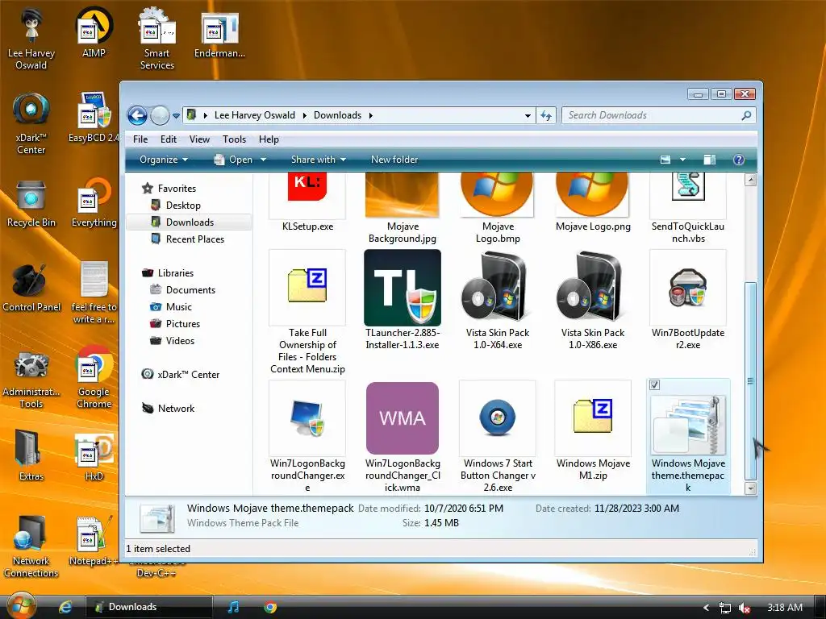Image resolution: width=826 pixels, height=619 pixels.
Task: Open the View menu
Action: (x=199, y=139)
